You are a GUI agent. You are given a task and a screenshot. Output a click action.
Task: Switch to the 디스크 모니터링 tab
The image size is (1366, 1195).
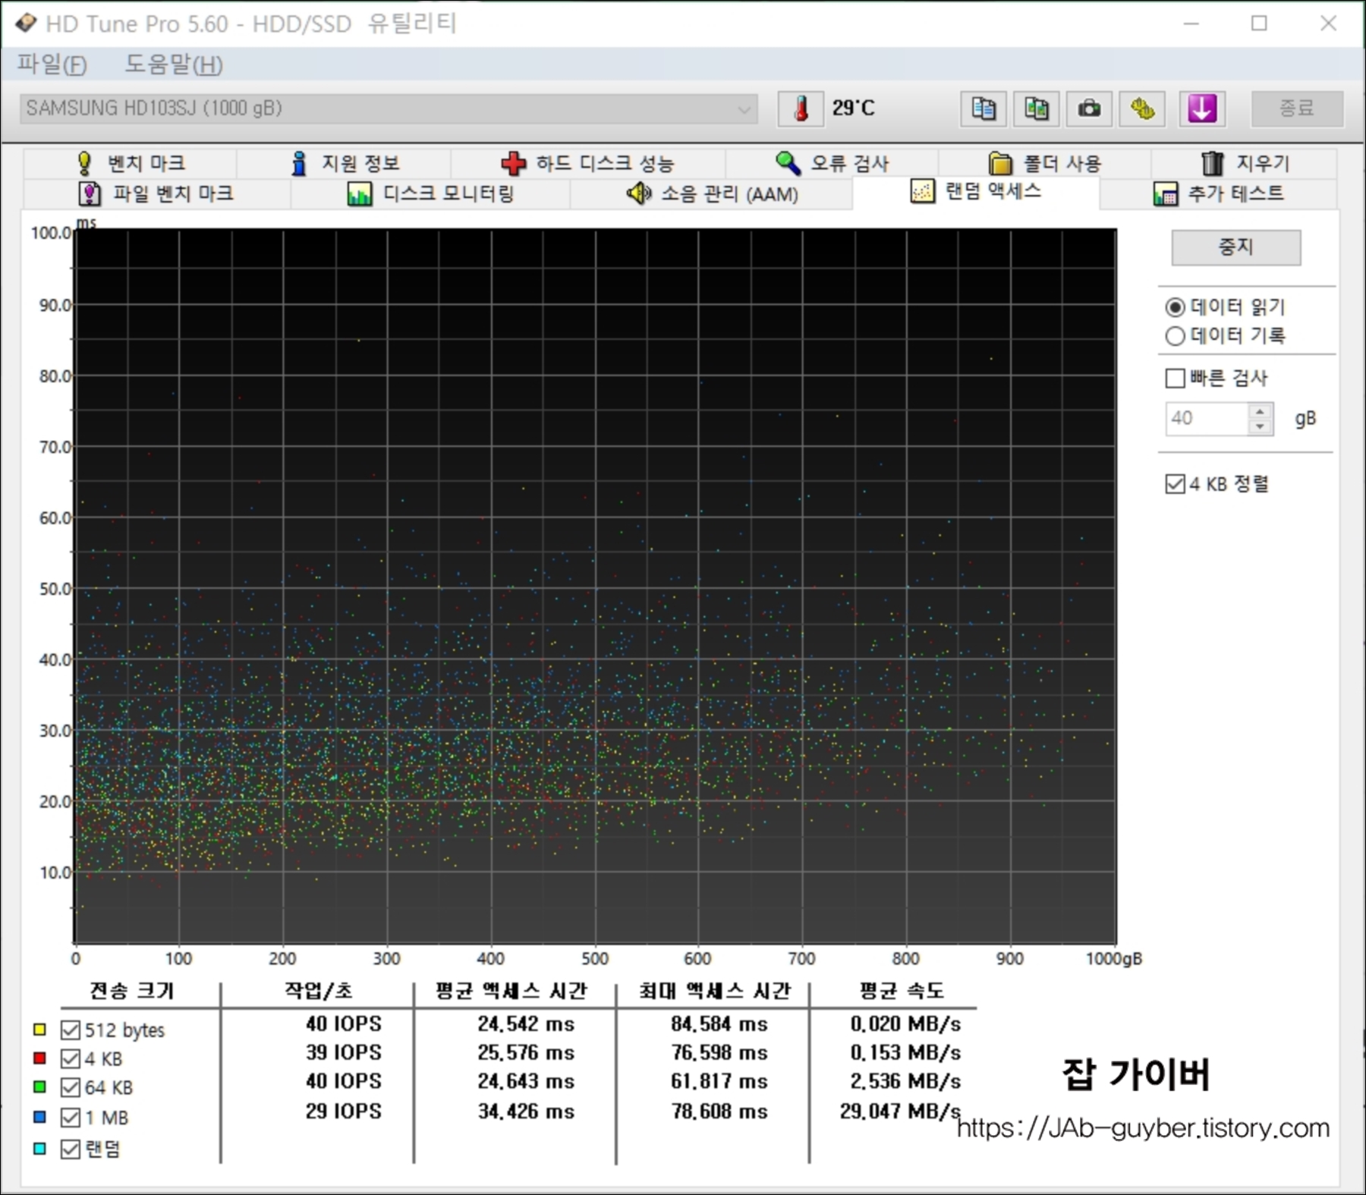(x=430, y=193)
